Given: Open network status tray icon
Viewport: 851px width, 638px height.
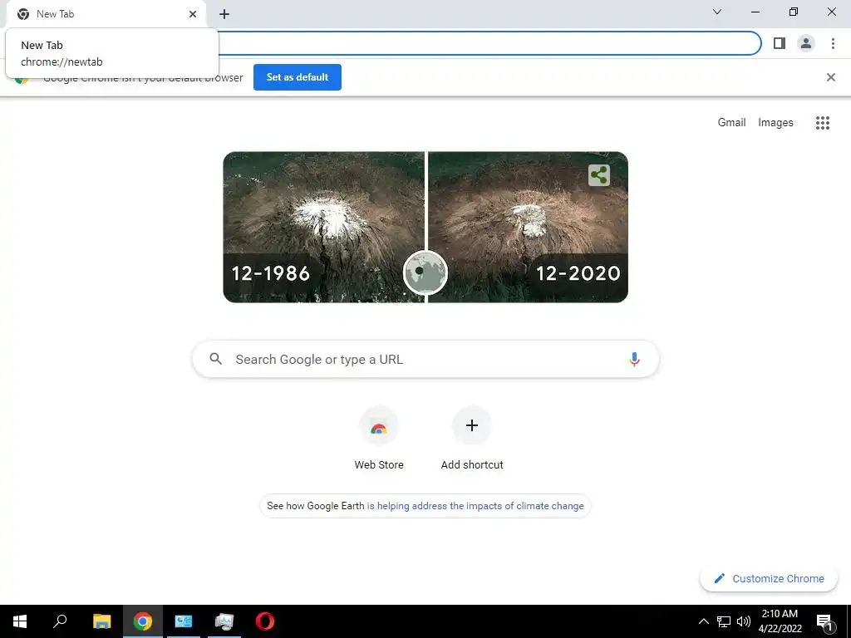Looking at the screenshot, I should point(724,621).
